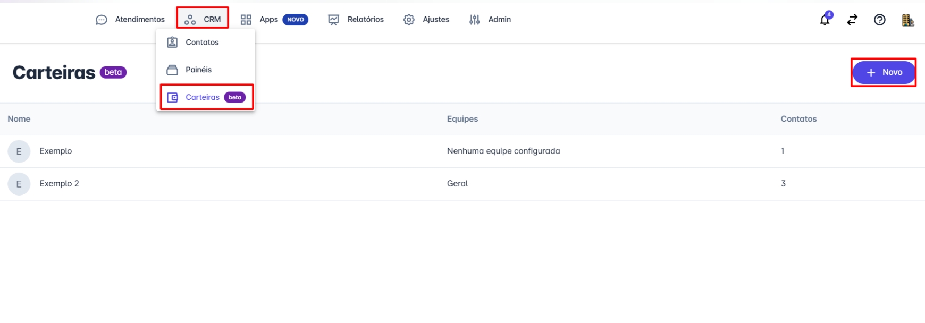Click the Apps grid icon
This screenshot has width=925, height=323.
pos(246,20)
